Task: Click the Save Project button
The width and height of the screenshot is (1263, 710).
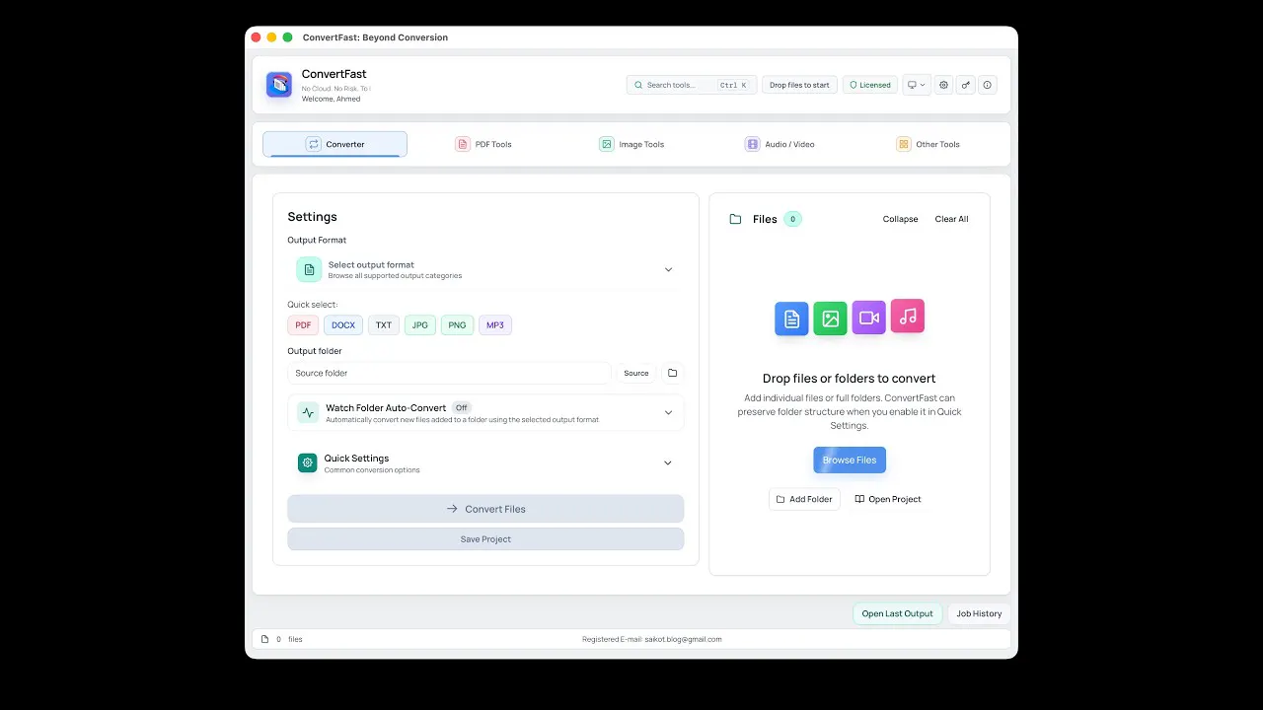Action: click(x=485, y=539)
